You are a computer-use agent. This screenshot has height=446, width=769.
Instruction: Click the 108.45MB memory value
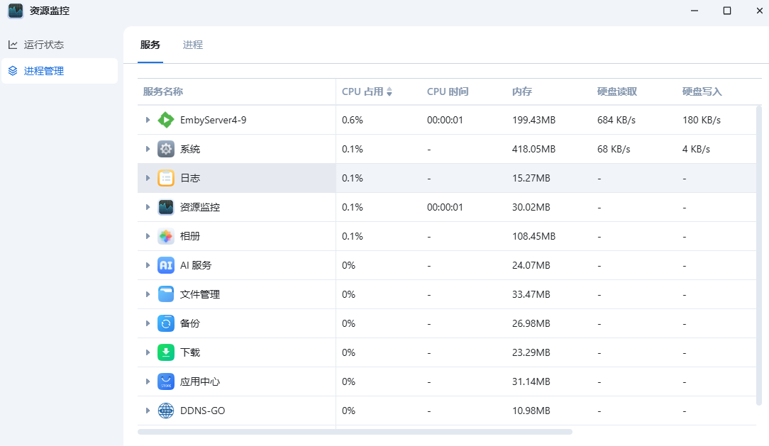tap(533, 236)
